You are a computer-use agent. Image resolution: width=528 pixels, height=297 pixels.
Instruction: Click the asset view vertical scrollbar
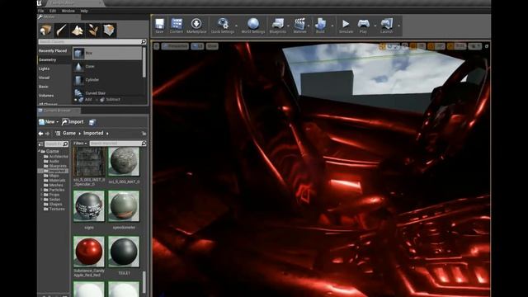[x=144, y=282]
